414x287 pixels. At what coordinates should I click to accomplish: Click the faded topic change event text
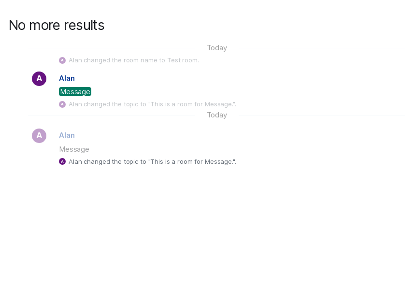tap(152, 104)
